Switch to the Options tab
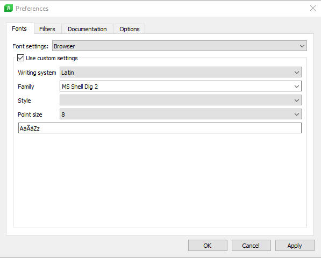The image size is (321, 258). [x=130, y=29]
